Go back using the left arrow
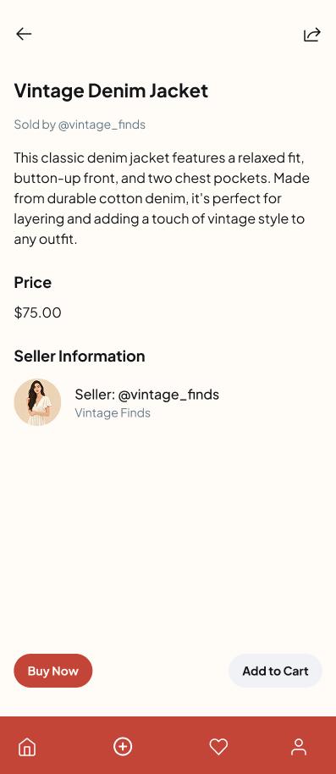336x774 pixels. [24, 34]
